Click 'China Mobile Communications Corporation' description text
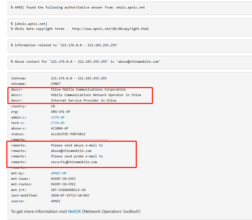The width and height of the screenshot is (252, 220). point(88,89)
